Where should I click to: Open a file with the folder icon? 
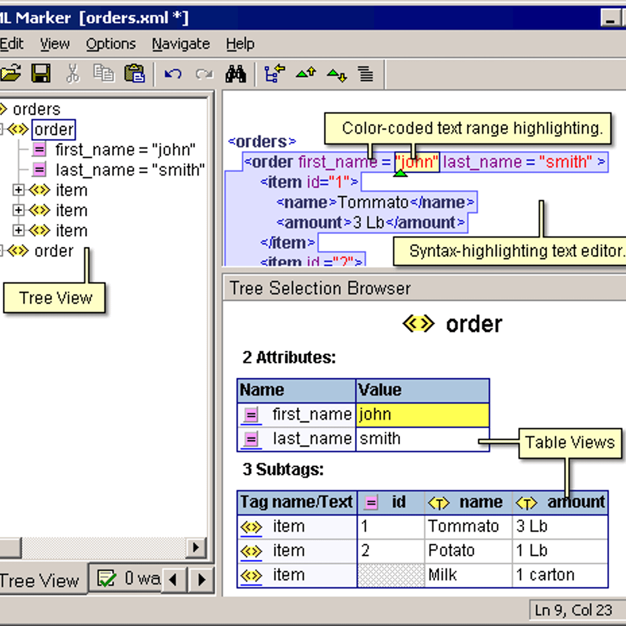click(x=10, y=74)
